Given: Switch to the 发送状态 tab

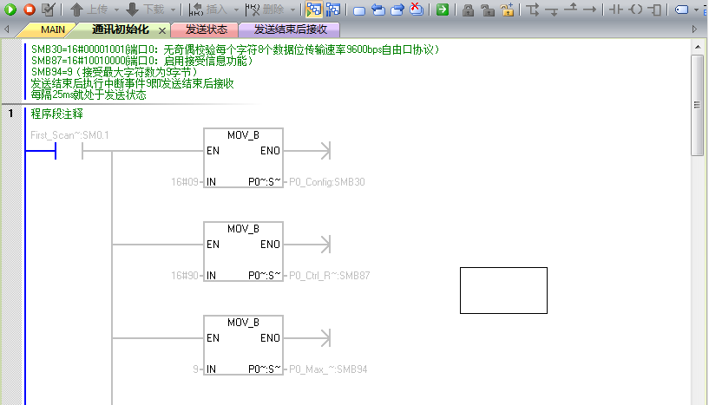Looking at the screenshot, I should [207, 29].
